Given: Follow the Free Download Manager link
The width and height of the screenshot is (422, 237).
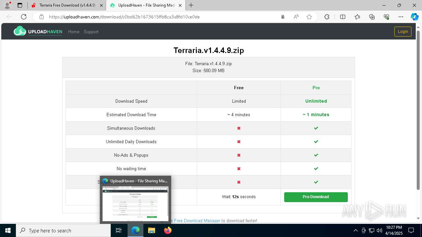Looking at the screenshot, I should point(197,221).
